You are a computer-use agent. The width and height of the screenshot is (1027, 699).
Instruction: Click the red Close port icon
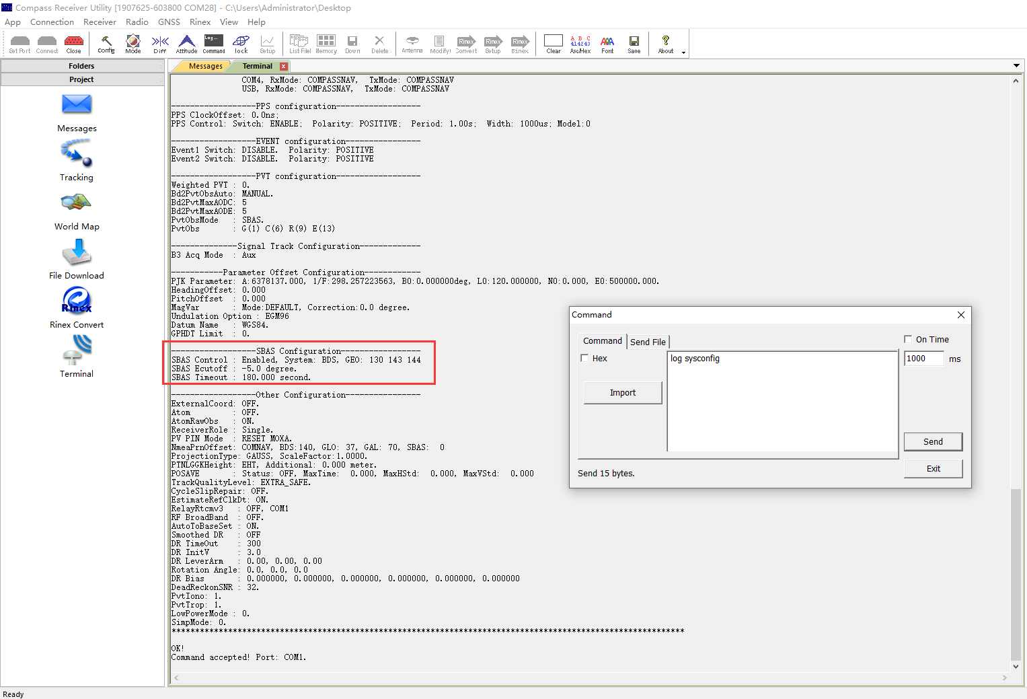coord(74,44)
